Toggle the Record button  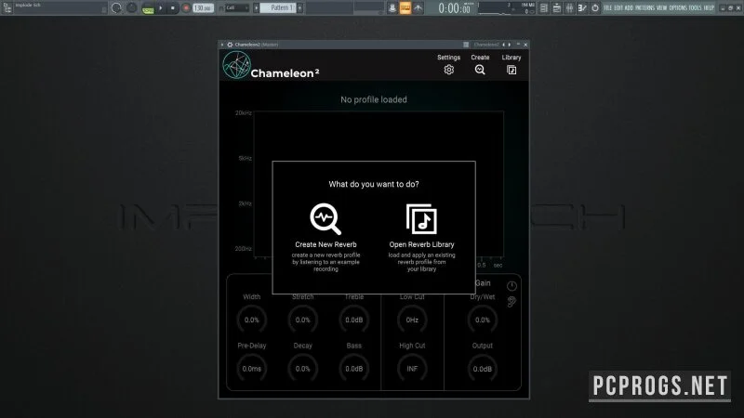pyautogui.click(x=186, y=8)
